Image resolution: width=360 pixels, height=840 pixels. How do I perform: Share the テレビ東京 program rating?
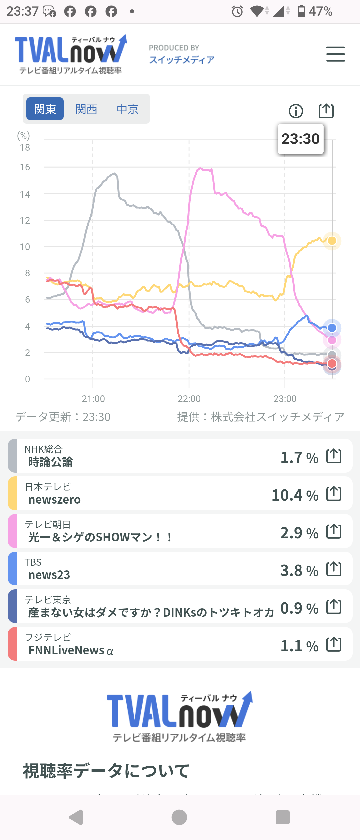pos(334,607)
